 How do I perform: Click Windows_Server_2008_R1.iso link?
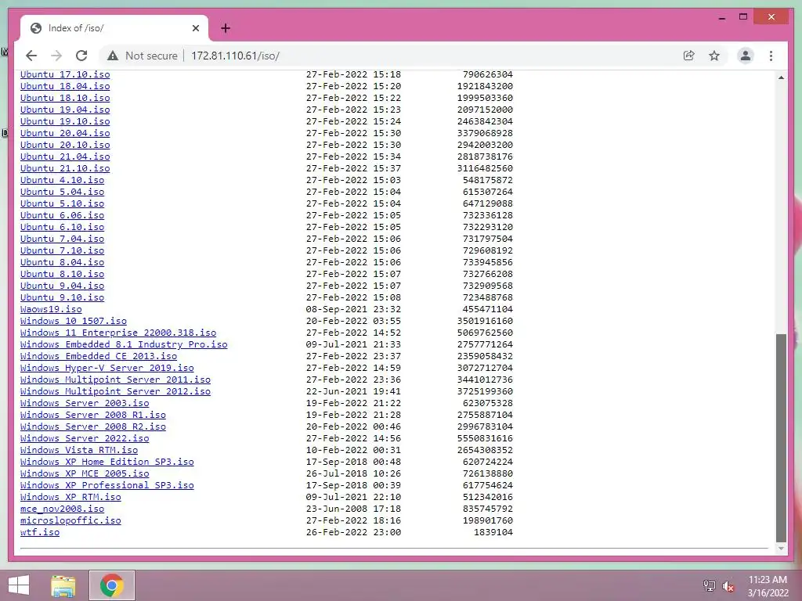[x=93, y=415]
